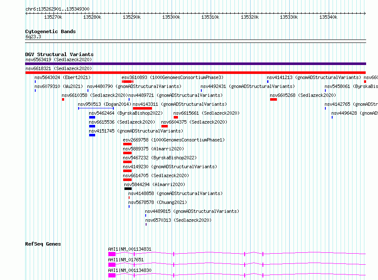The width and height of the screenshot is (378, 280).
Task: Open transcript AHI1|NM_017651 label
Action: pos(126,260)
